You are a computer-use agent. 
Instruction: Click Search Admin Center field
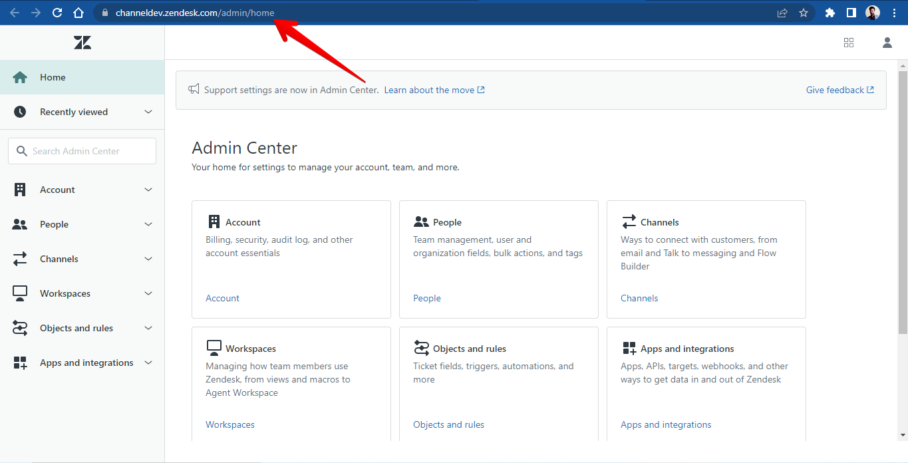(x=82, y=151)
